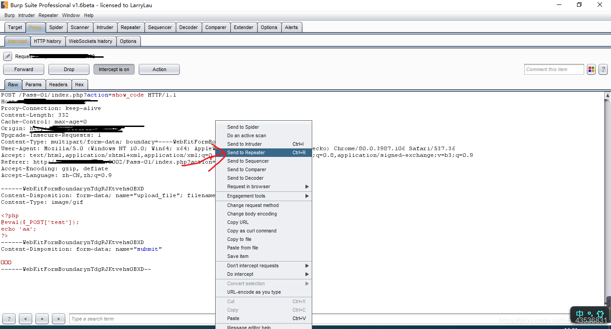
Task: Switch to the Decoder tab
Action: (188, 27)
